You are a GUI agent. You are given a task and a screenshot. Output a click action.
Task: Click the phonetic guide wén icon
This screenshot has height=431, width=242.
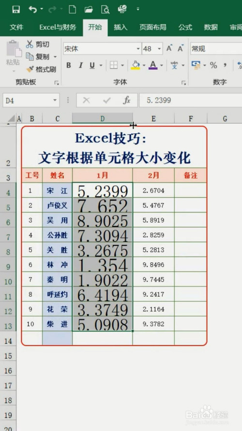tap(175, 65)
